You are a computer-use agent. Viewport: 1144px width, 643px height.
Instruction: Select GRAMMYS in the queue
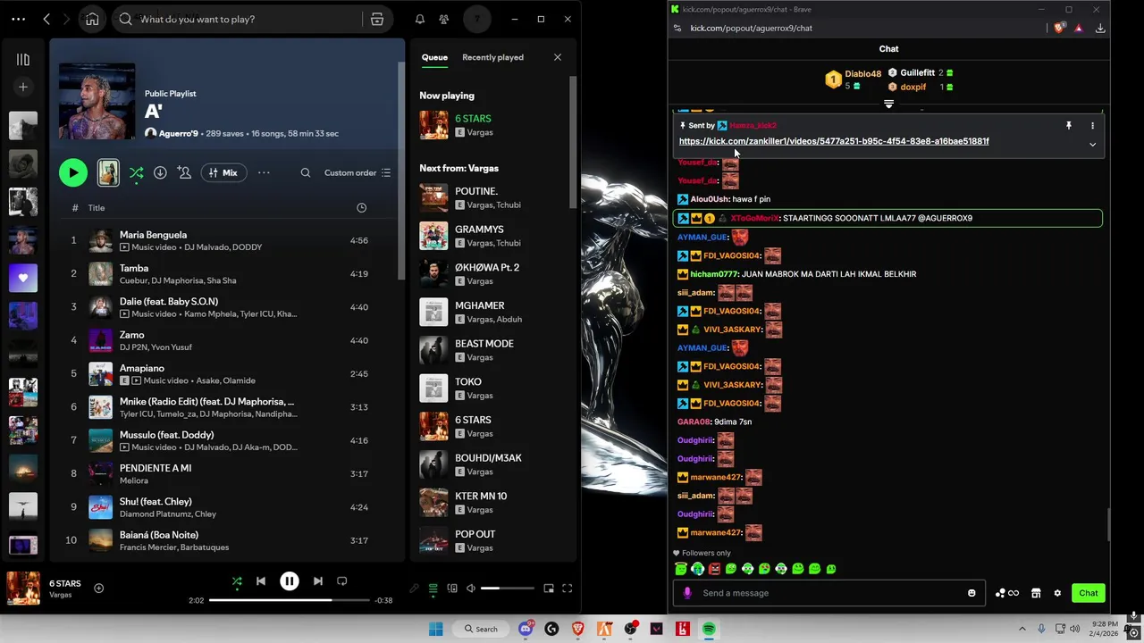pos(490,236)
